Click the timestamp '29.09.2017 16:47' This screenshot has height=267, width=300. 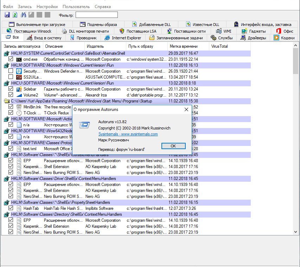click(183, 53)
